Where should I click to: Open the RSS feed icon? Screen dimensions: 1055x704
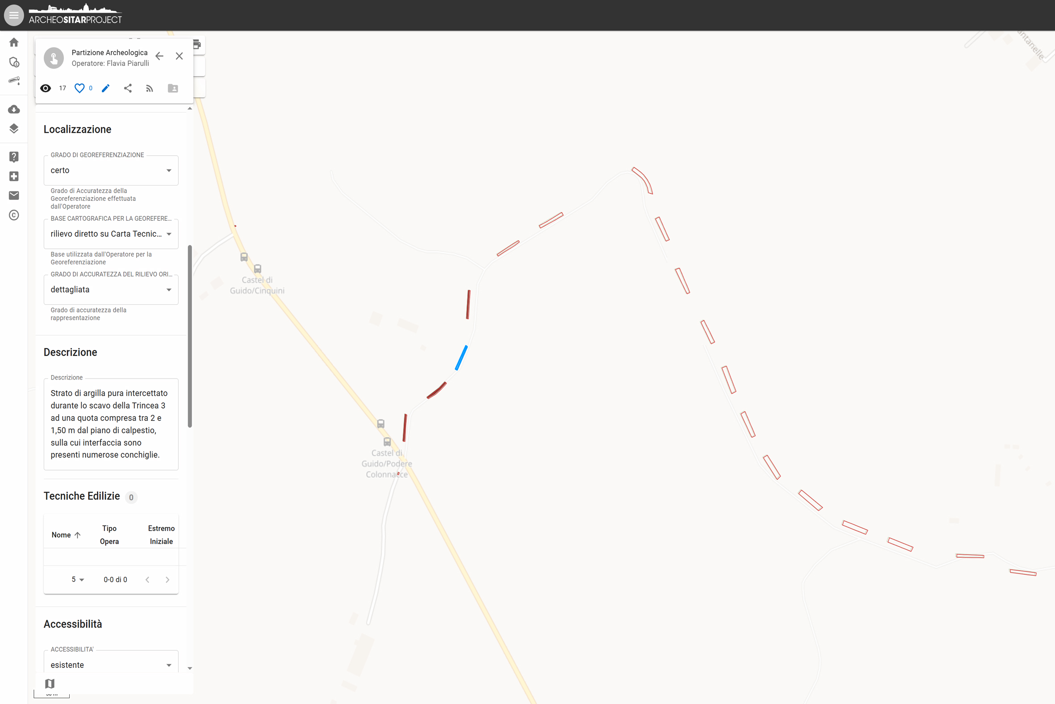(x=149, y=89)
